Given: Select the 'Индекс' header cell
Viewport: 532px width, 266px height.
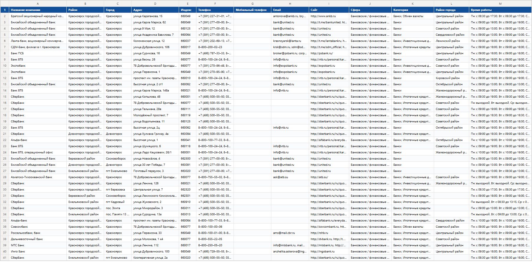Looking at the screenshot, I should coord(188,10).
